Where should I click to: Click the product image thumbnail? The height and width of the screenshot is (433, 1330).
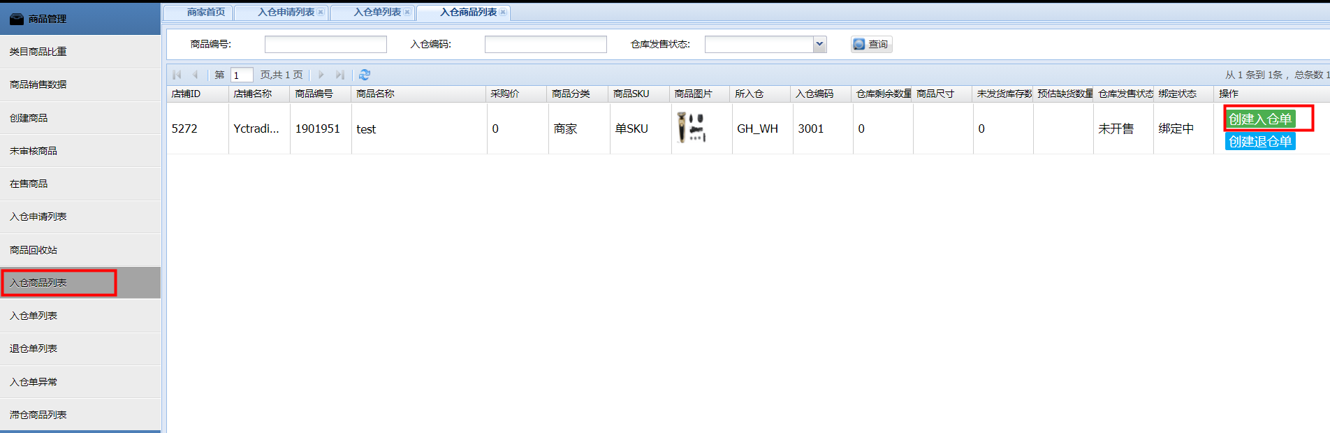coord(692,129)
